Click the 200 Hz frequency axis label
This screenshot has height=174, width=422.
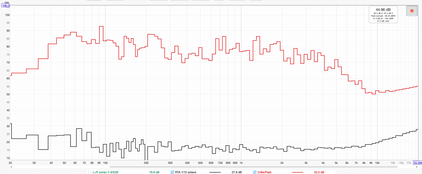click(x=146, y=163)
